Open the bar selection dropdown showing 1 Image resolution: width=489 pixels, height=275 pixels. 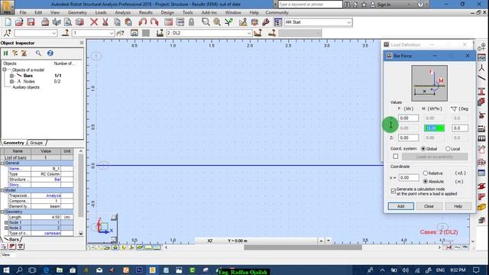click(x=112, y=33)
